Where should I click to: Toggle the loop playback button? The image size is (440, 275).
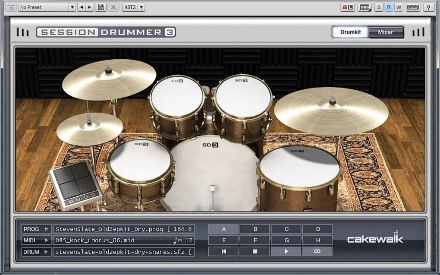(x=317, y=251)
